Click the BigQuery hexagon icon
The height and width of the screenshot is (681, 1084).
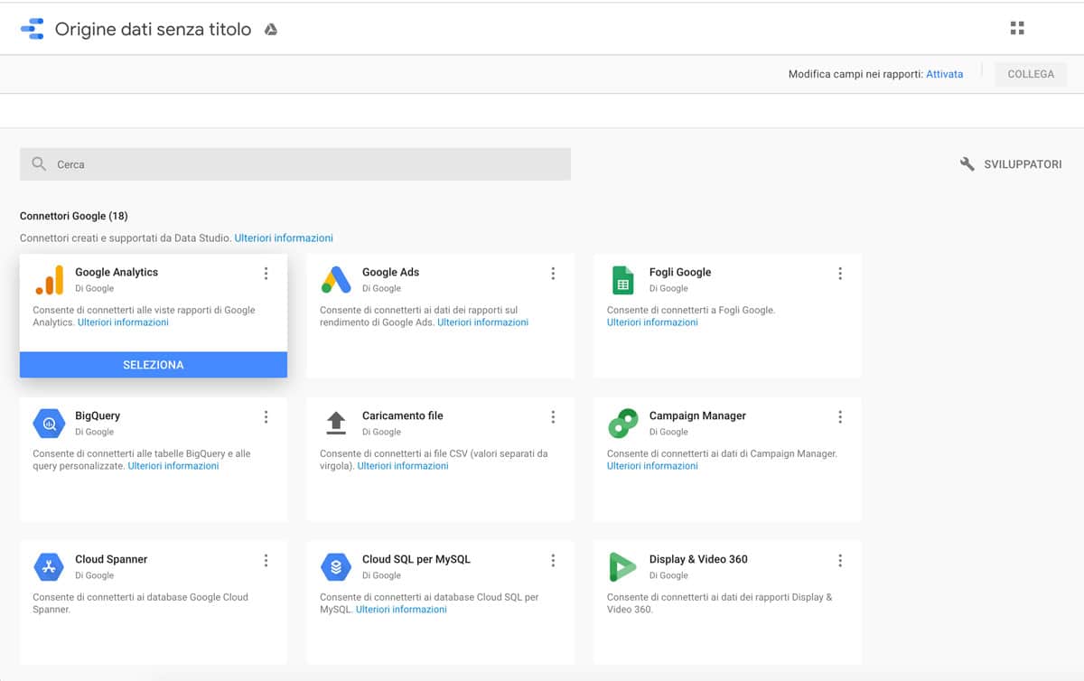pos(49,423)
